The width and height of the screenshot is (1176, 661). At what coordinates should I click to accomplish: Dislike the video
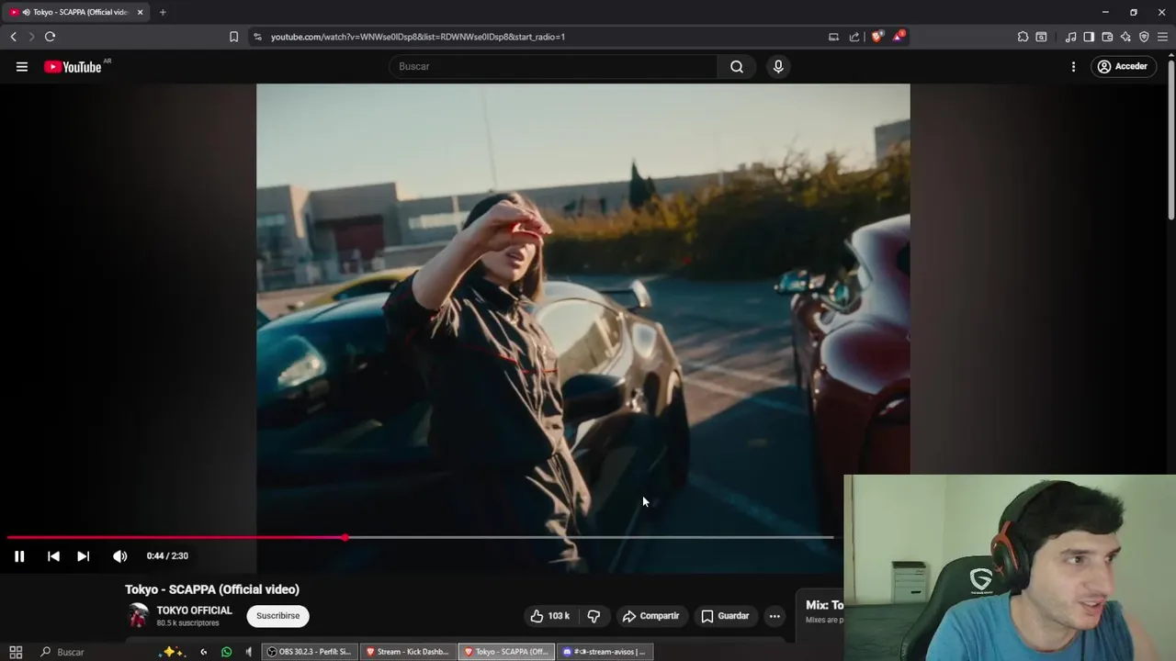pos(594,616)
